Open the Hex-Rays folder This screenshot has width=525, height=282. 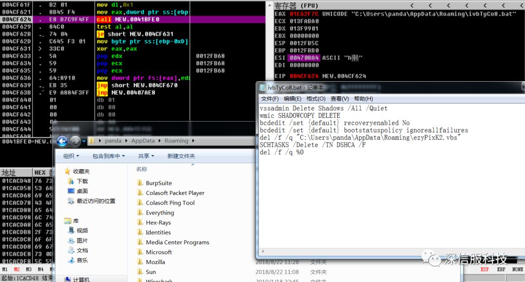point(158,223)
